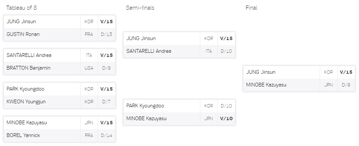Select JUNG Jinsun in first tableau match
The height and width of the screenshot is (146, 359).
(21, 21)
